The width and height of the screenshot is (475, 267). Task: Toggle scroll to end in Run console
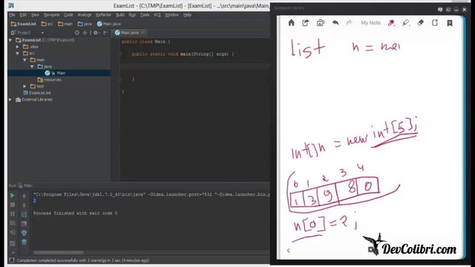24,224
